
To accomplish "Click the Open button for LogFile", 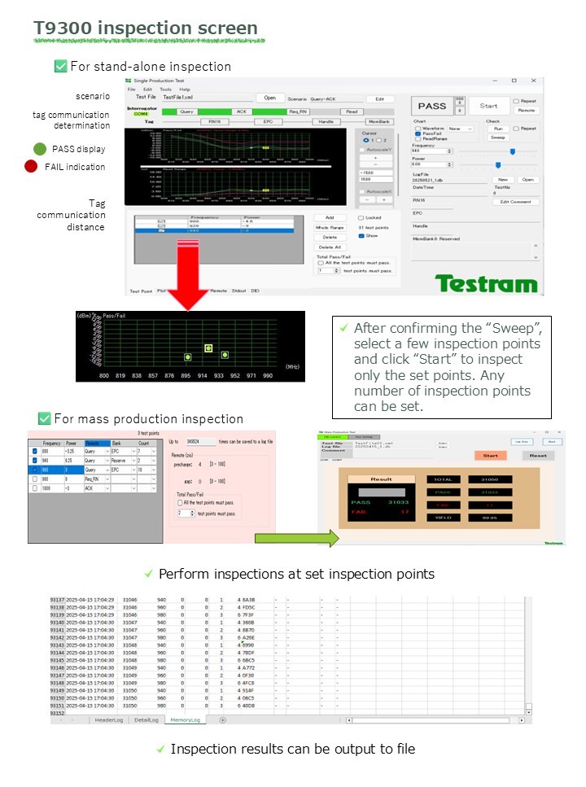I will (x=527, y=180).
